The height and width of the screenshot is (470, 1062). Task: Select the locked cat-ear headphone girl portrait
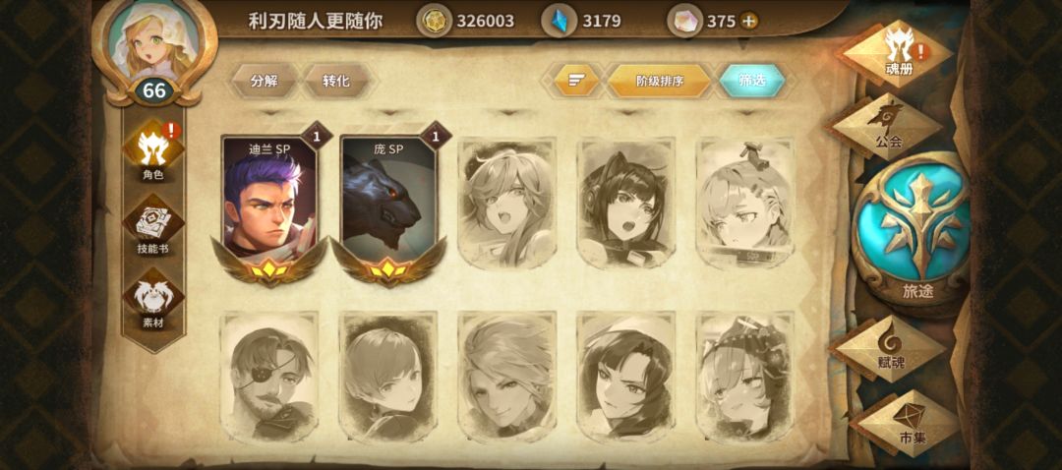tap(625, 204)
